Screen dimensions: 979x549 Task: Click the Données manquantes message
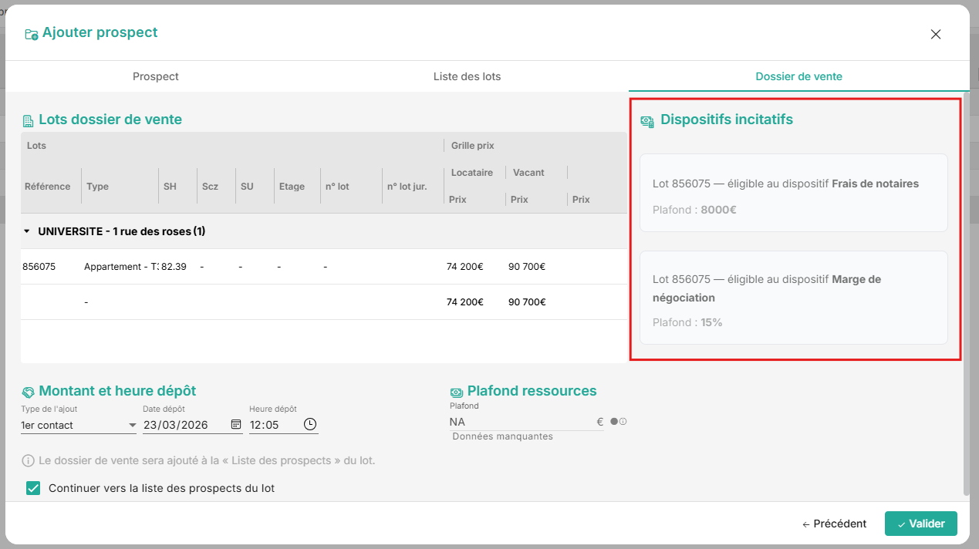502,436
